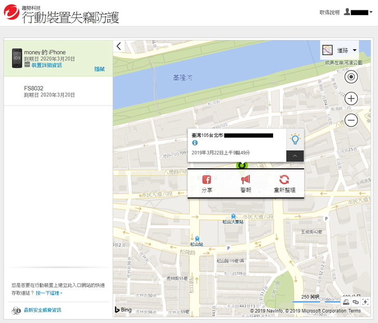Collapse the location info popup

[295, 156]
